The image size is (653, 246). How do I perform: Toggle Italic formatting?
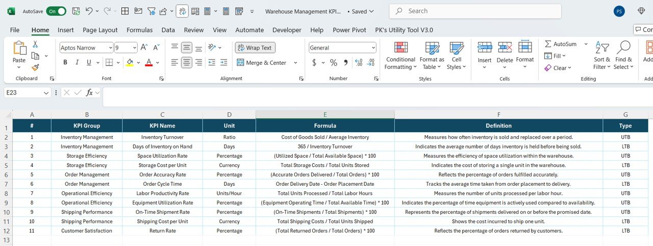pos(78,63)
